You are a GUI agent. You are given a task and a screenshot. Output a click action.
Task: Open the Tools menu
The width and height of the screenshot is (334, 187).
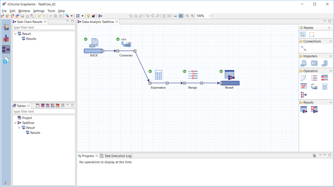(x=51, y=11)
